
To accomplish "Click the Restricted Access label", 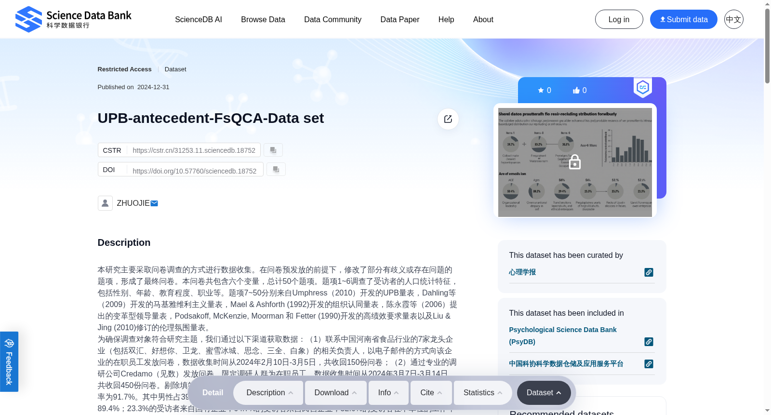I will pos(124,69).
